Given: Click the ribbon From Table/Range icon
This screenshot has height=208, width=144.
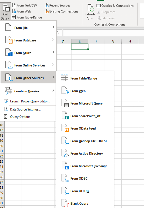Looking at the screenshot, I should (14, 17).
